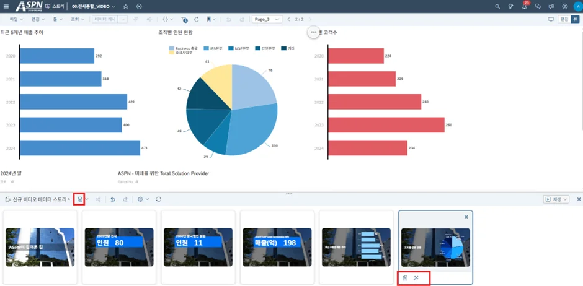Click the ellipsis button above the customer chart
583x286 pixels.
click(314, 32)
